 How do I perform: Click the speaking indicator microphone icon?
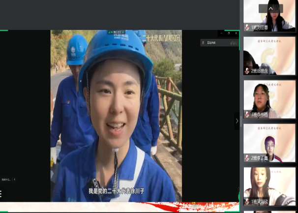point(203,43)
